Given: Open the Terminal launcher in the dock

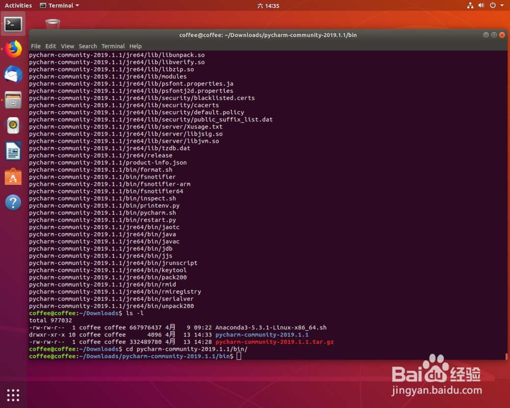Looking at the screenshot, I should click(x=13, y=24).
